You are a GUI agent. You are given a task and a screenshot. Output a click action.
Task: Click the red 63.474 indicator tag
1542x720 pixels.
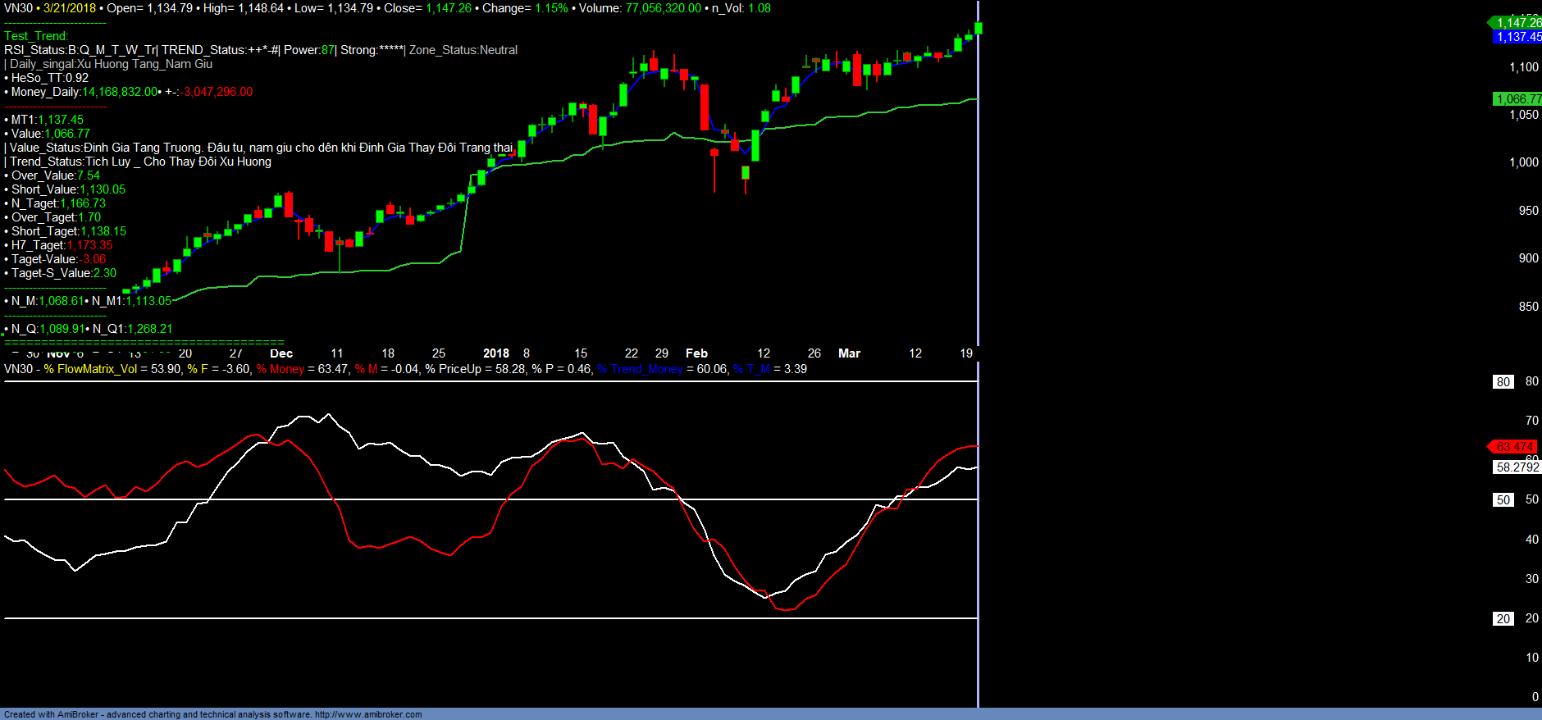1514,447
